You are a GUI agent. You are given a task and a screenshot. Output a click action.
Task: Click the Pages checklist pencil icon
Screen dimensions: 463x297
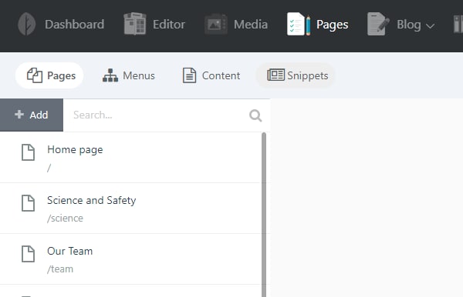pyautogui.click(x=299, y=24)
